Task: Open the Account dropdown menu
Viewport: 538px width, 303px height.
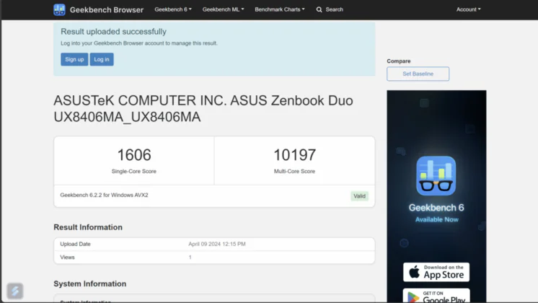Action: [x=468, y=9]
